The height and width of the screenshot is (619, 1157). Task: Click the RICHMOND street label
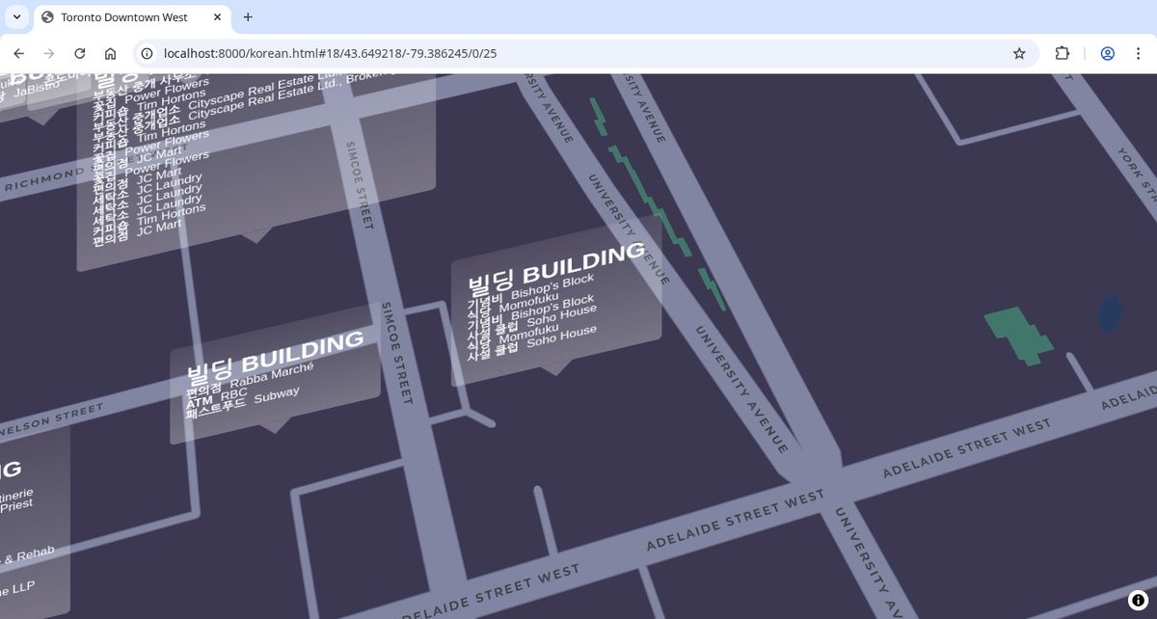42,180
